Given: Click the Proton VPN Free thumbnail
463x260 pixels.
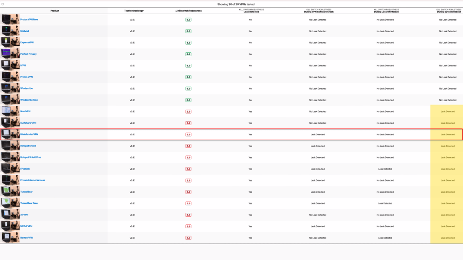Looking at the screenshot, I should click(10, 19).
